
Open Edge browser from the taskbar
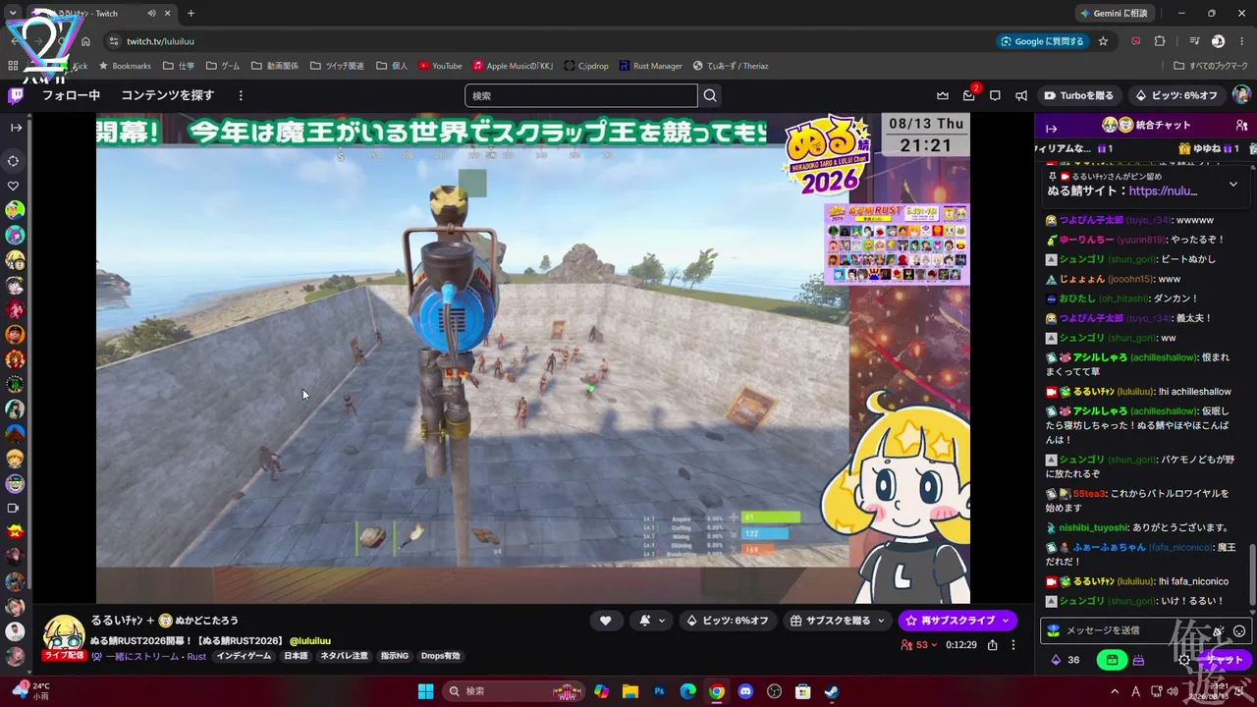[x=688, y=691]
